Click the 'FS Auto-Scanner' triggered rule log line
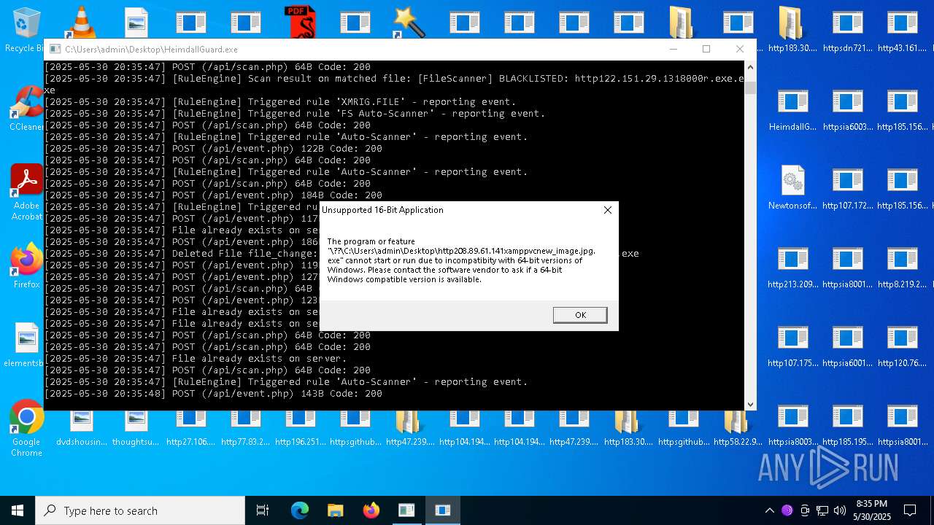This screenshot has width=934, height=525. click(x=295, y=113)
